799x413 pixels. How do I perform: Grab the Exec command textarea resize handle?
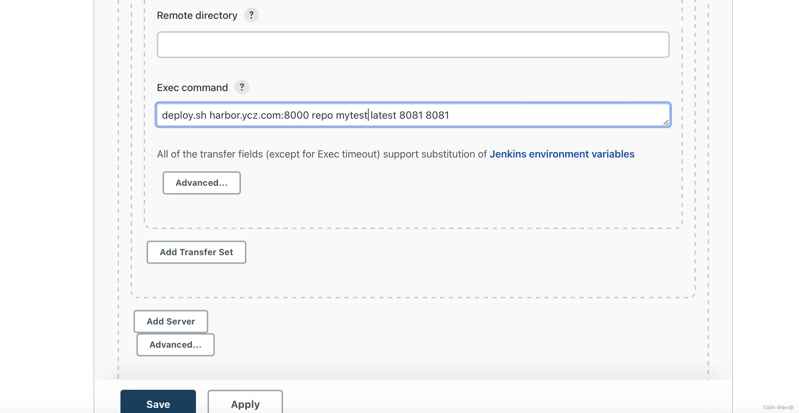(665, 123)
